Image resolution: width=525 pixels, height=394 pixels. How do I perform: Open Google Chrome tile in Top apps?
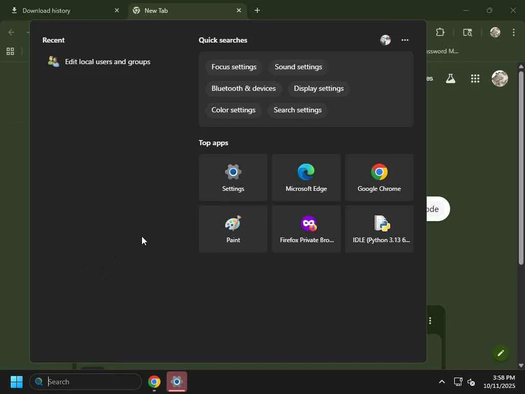pyautogui.click(x=379, y=178)
